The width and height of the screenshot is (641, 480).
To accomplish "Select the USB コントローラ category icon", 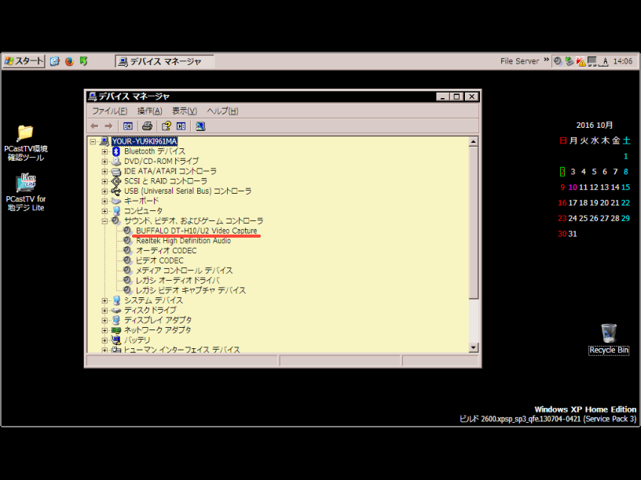I will pos(116,191).
